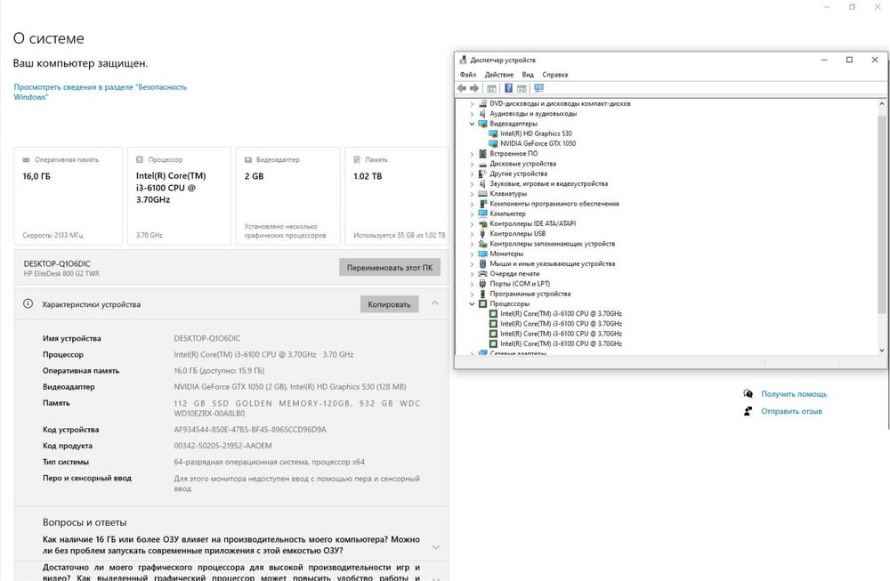
Task: Open the Вид menu
Action: [528, 75]
